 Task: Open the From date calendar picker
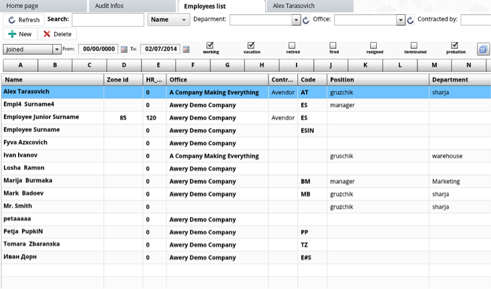[x=124, y=50]
